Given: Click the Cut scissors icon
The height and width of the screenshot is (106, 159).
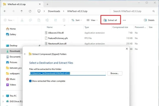Looking at the screenshot, I should (22, 20).
